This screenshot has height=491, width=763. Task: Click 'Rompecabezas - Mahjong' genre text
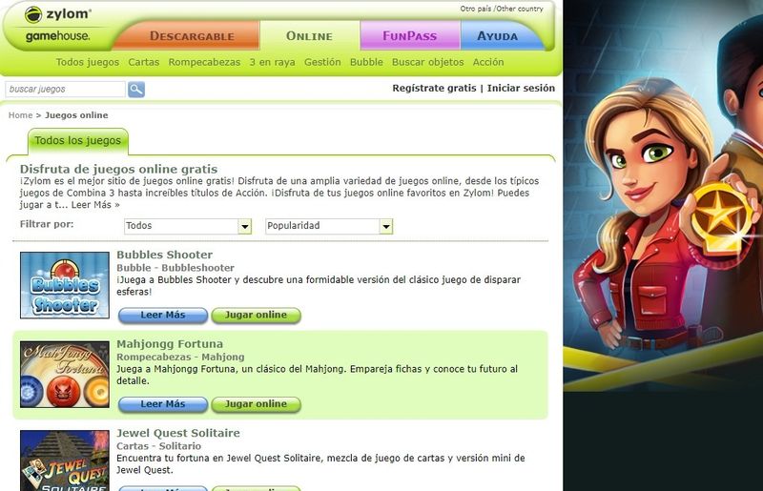[x=180, y=357]
